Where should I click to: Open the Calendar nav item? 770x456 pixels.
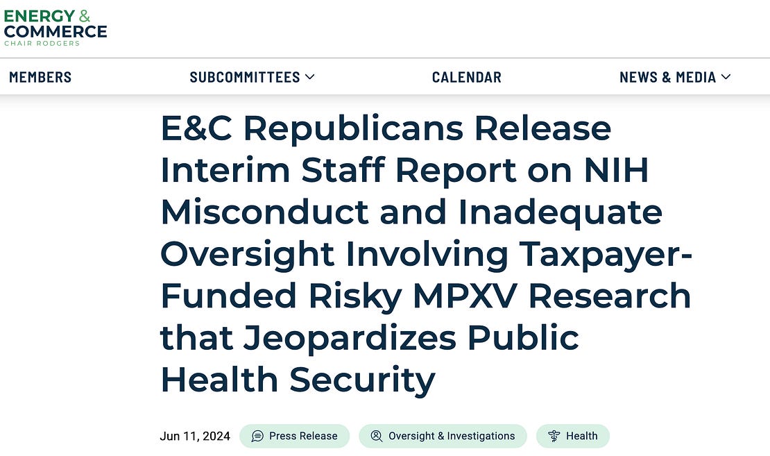[x=466, y=77]
